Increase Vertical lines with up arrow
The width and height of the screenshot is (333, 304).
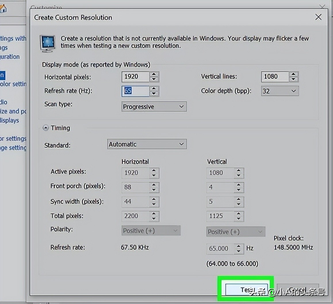tap(294, 74)
